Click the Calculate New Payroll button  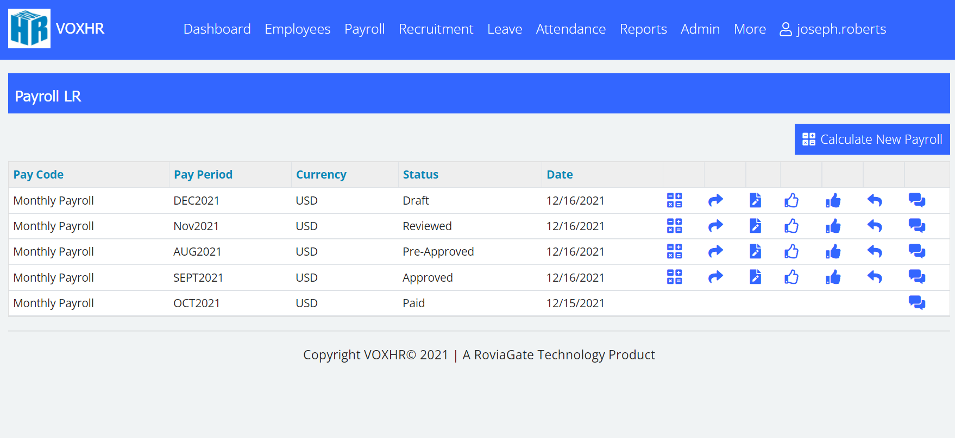pyautogui.click(x=872, y=139)
